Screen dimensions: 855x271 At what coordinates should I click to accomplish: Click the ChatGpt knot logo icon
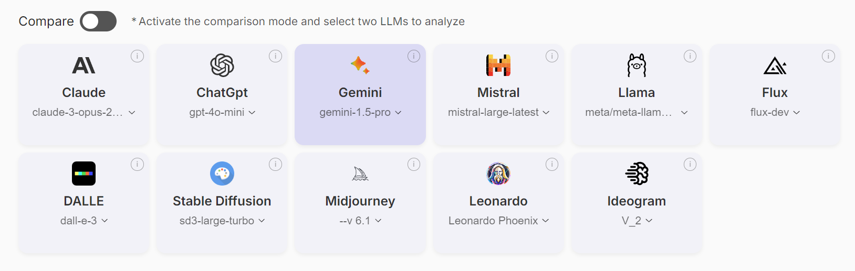pyautogui.click(x=222, y=66)
